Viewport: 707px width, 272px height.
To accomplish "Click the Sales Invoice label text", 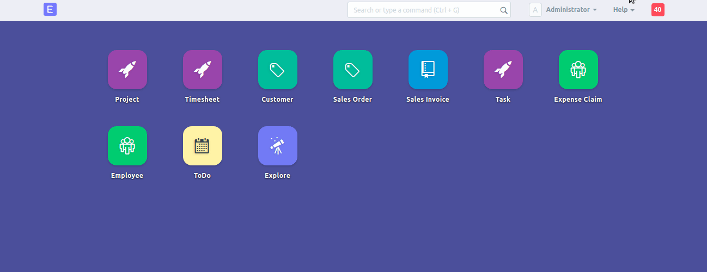I will [x=428, y=100].
